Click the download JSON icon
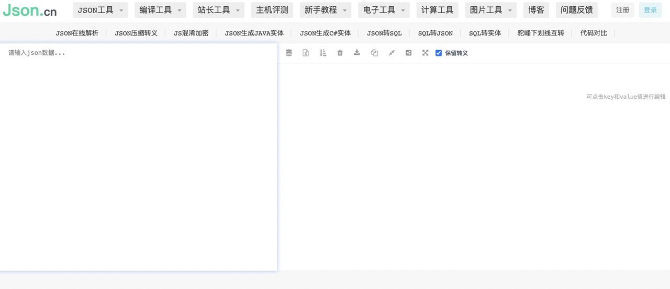Image resolution: width=670 pixels, height=289 pixels. click(357, 53)
